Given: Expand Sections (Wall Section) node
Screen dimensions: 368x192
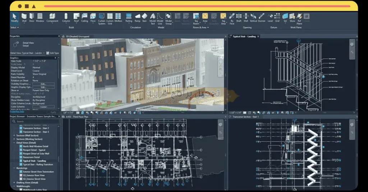Looking at the screenshot, I should [x=14, y=135].
